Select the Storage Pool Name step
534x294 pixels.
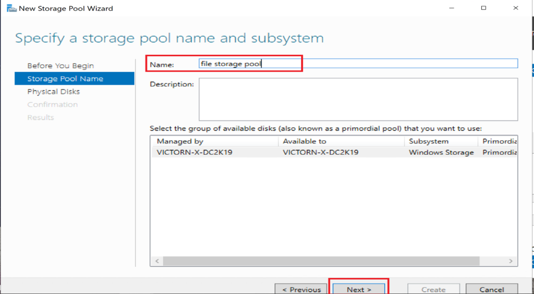(x=65, y=79)
